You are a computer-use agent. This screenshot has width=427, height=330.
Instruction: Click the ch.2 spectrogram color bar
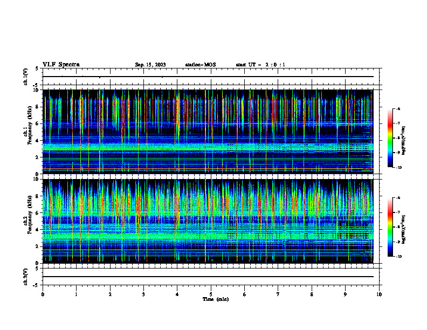tap(390, 227)
